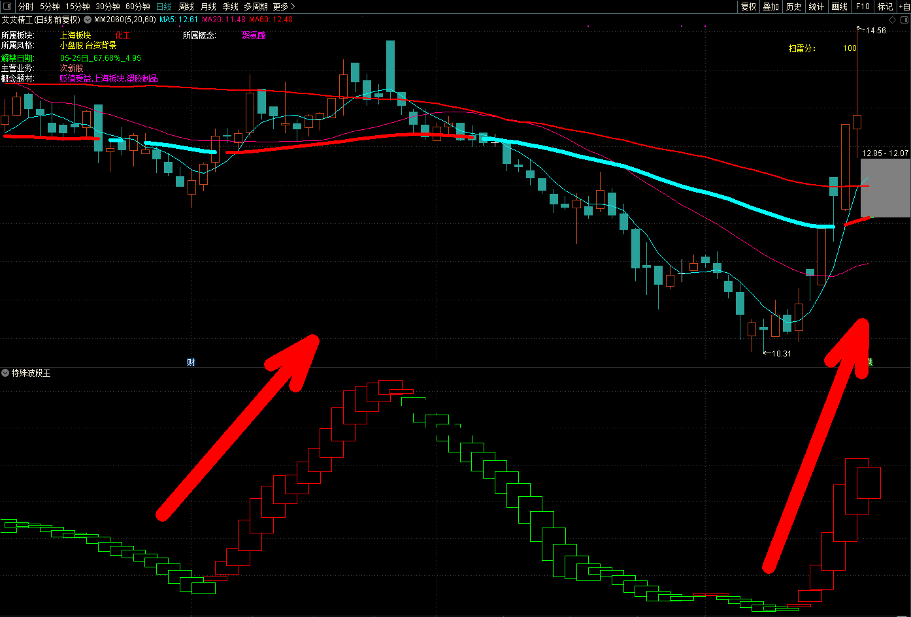Click the 叠加 overlay button
This screenshot has height=617, width=911.
pyautogui.click(x=771, y=7)
